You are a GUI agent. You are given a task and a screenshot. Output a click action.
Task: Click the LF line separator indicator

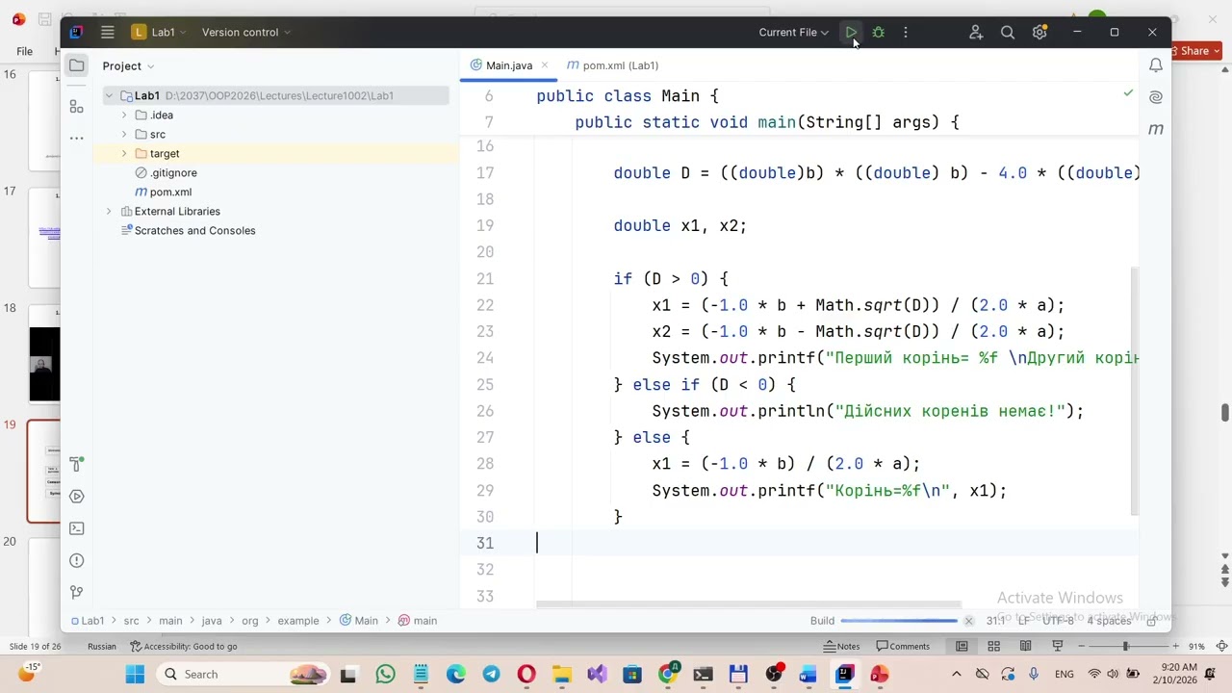point(1024,621)
